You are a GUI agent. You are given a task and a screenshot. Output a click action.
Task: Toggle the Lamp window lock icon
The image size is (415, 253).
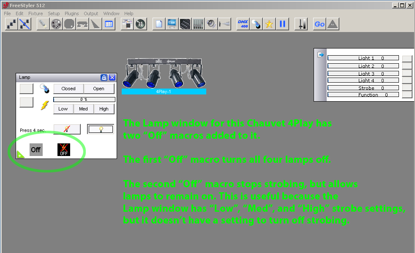pos(104,78)
